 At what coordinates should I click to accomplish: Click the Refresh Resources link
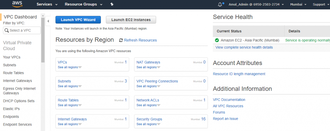coord(141,40)
